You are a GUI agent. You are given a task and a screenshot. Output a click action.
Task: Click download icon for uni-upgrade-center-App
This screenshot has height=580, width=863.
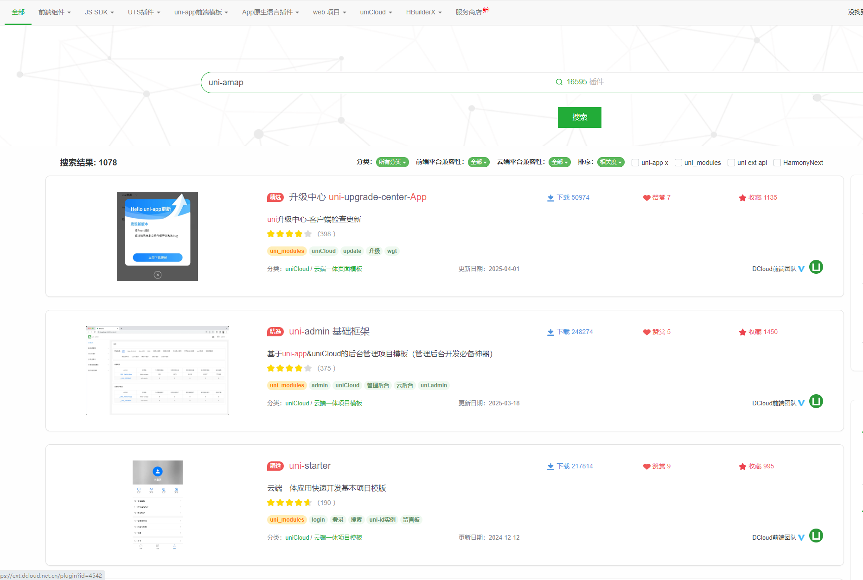point(550,198)
